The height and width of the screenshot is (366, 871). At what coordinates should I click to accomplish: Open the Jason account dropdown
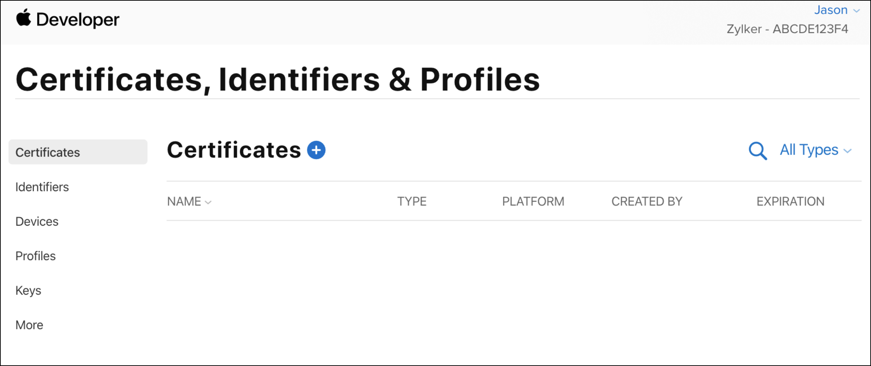[831, 10]
